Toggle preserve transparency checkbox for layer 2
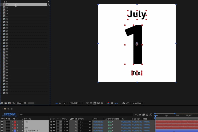The image size is (198, 132). (58, 125)
